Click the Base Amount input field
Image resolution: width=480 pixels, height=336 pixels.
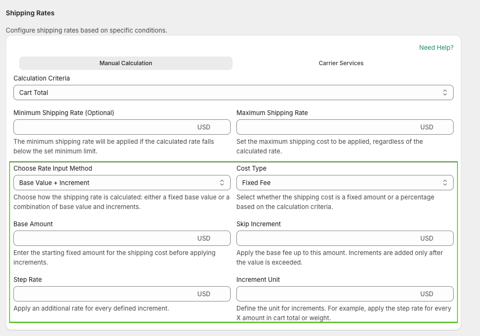coord(122,238)
